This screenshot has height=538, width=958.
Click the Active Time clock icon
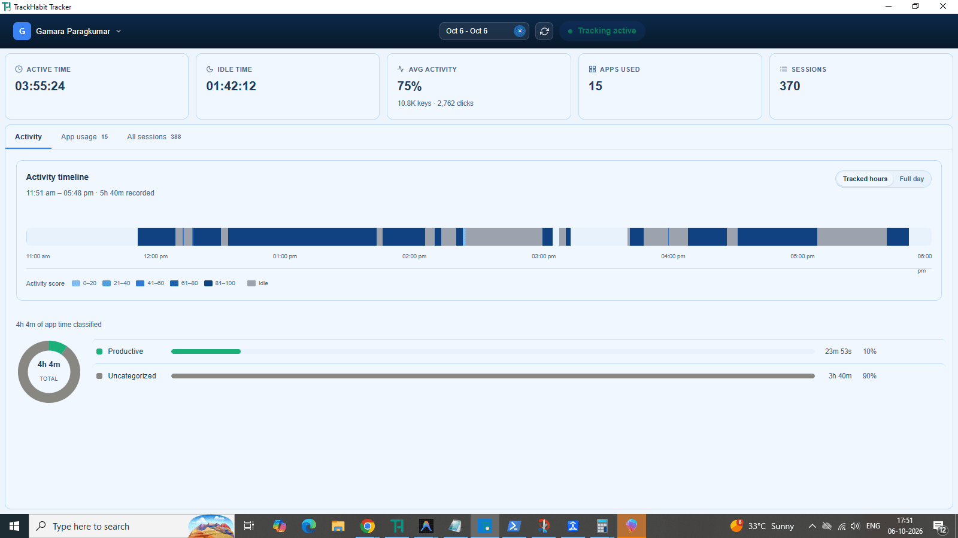pos(19,69)
